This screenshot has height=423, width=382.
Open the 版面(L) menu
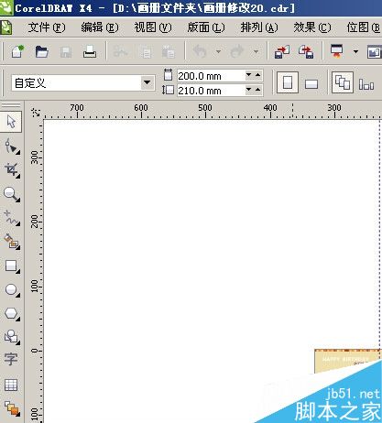[x=206, y=27]
